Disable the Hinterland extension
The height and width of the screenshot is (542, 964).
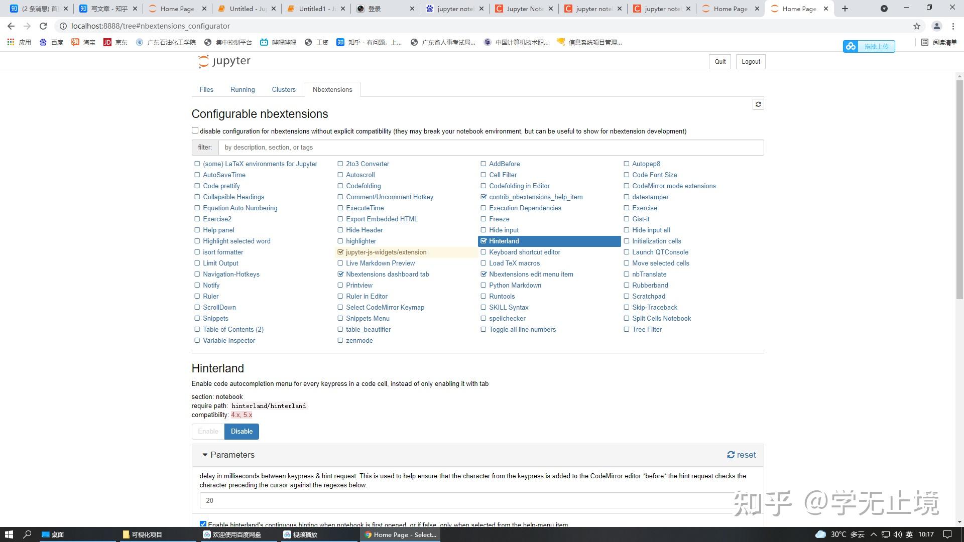pyautogui.click(x=242, y=431)
